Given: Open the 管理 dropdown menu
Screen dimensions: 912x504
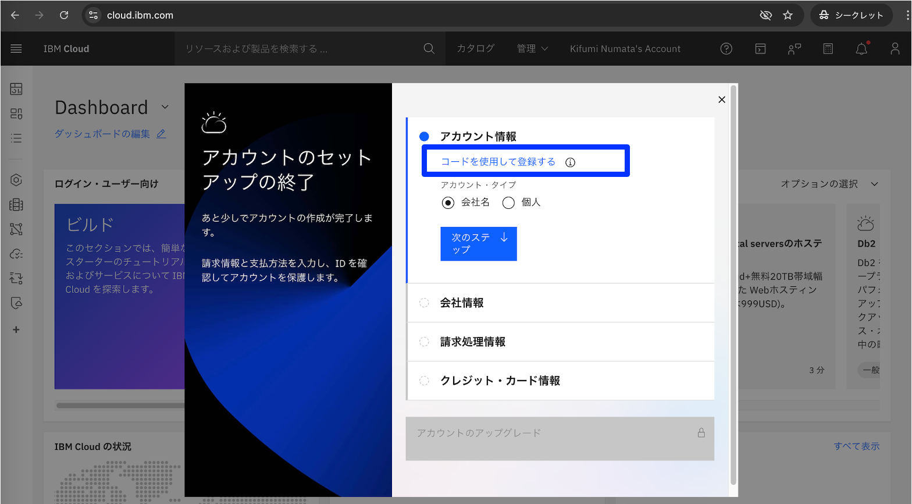Looking at the screenshot, I should coord(532,49).
